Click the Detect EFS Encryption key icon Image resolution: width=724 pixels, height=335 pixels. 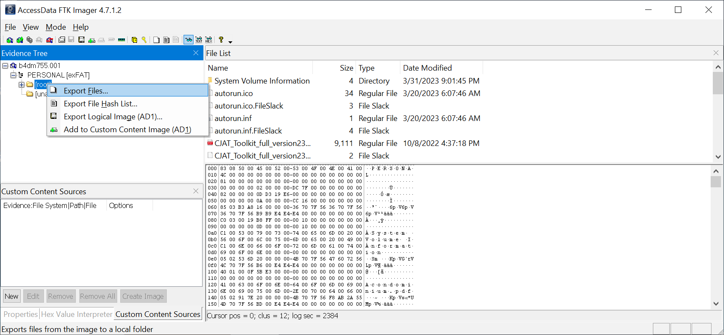[x=144, y=40]
